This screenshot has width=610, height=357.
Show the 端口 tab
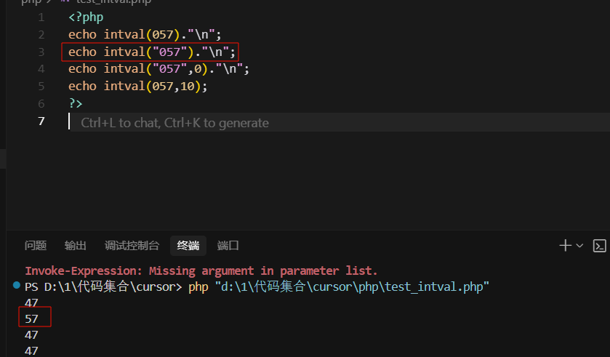[x=228, y=246]
